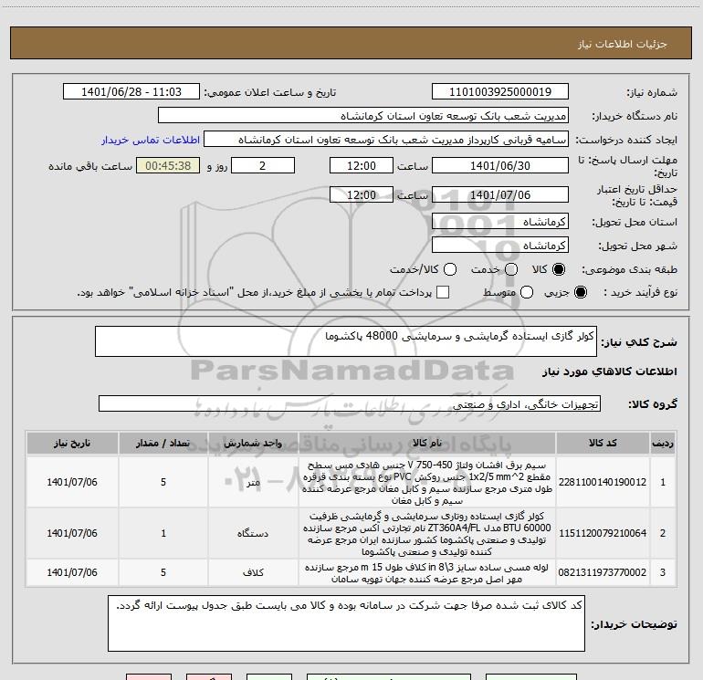Click the delivery province field کرمانشاه
Image resolution: width=703 pixels, height=680 pixels.
point(500,222)
